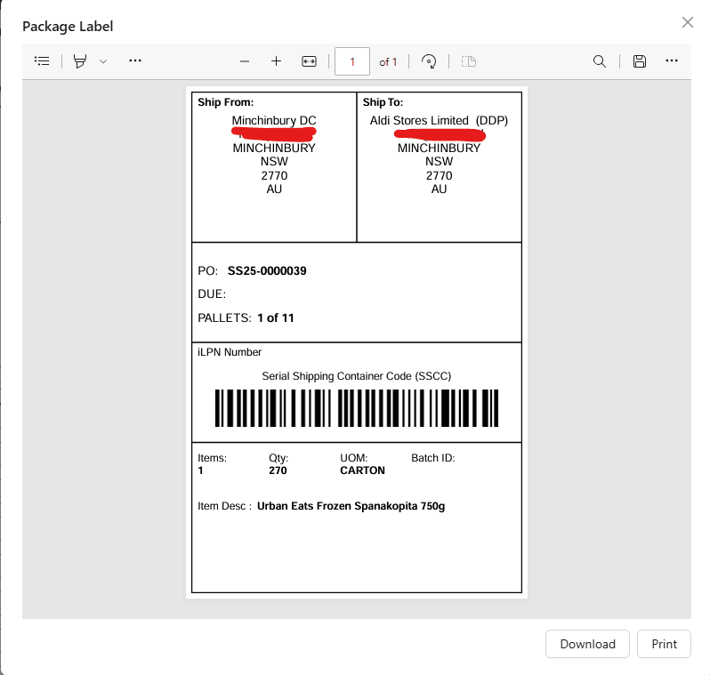Click the Print button
This screenshot has width=710, height=675.
point(664,644)
